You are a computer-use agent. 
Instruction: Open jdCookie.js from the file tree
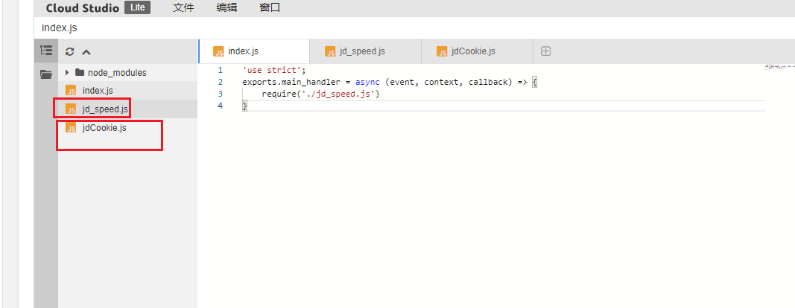click(104, 127)
